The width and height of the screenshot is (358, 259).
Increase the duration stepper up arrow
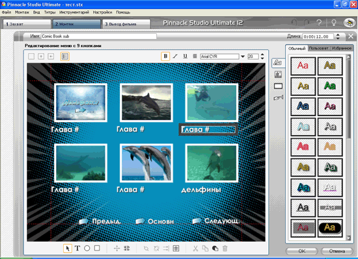click(338, 34)
